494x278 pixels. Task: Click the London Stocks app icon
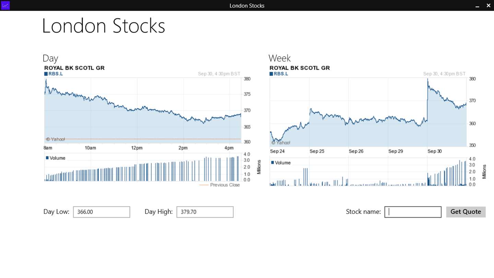[5, 5]
